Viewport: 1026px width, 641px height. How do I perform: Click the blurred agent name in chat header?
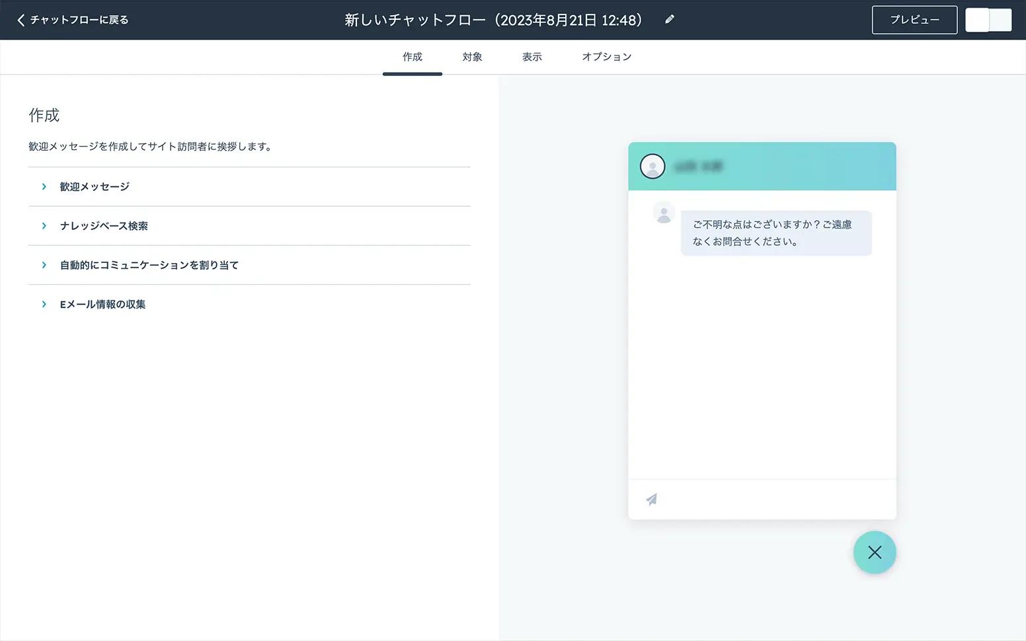click(699, 167)
